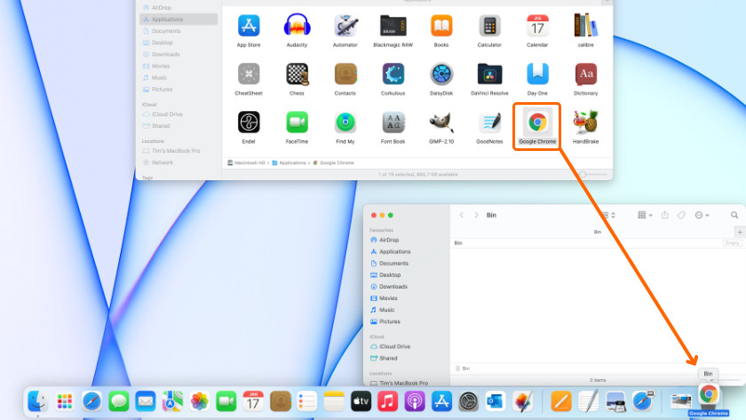Select the DaVinci Resolve folder icon

click(x=489, y=75)
